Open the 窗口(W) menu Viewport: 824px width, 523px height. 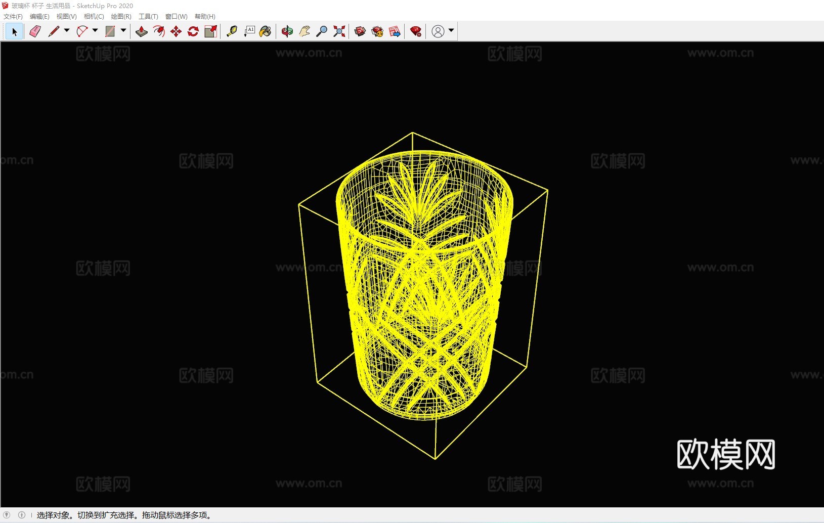tap(176, 17)
